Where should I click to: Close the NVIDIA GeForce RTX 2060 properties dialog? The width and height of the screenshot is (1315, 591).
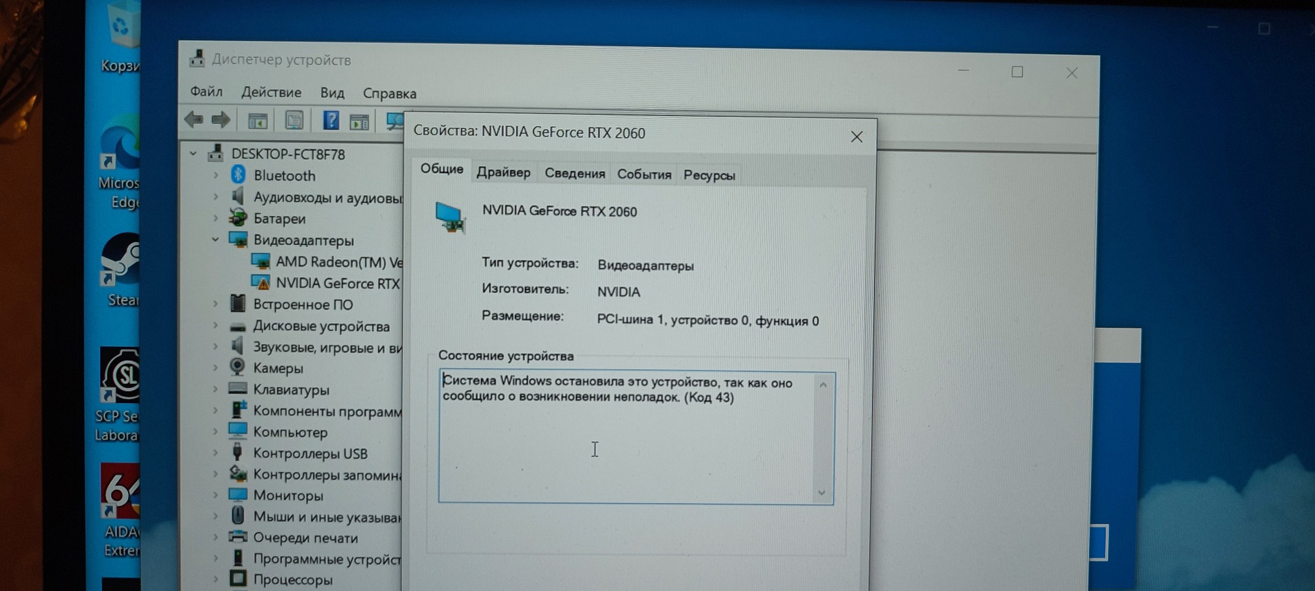click(x=856, y=137)
